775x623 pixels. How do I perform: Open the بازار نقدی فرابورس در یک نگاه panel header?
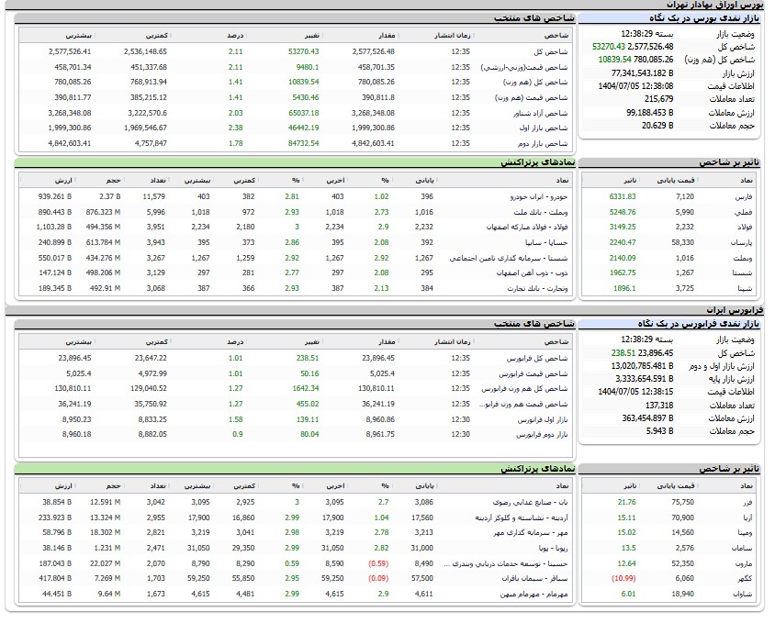(698, 324)
